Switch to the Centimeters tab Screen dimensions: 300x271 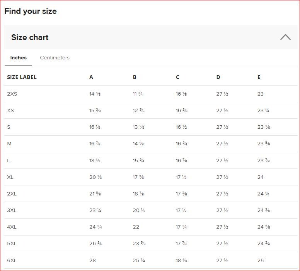tap(55, 58)
